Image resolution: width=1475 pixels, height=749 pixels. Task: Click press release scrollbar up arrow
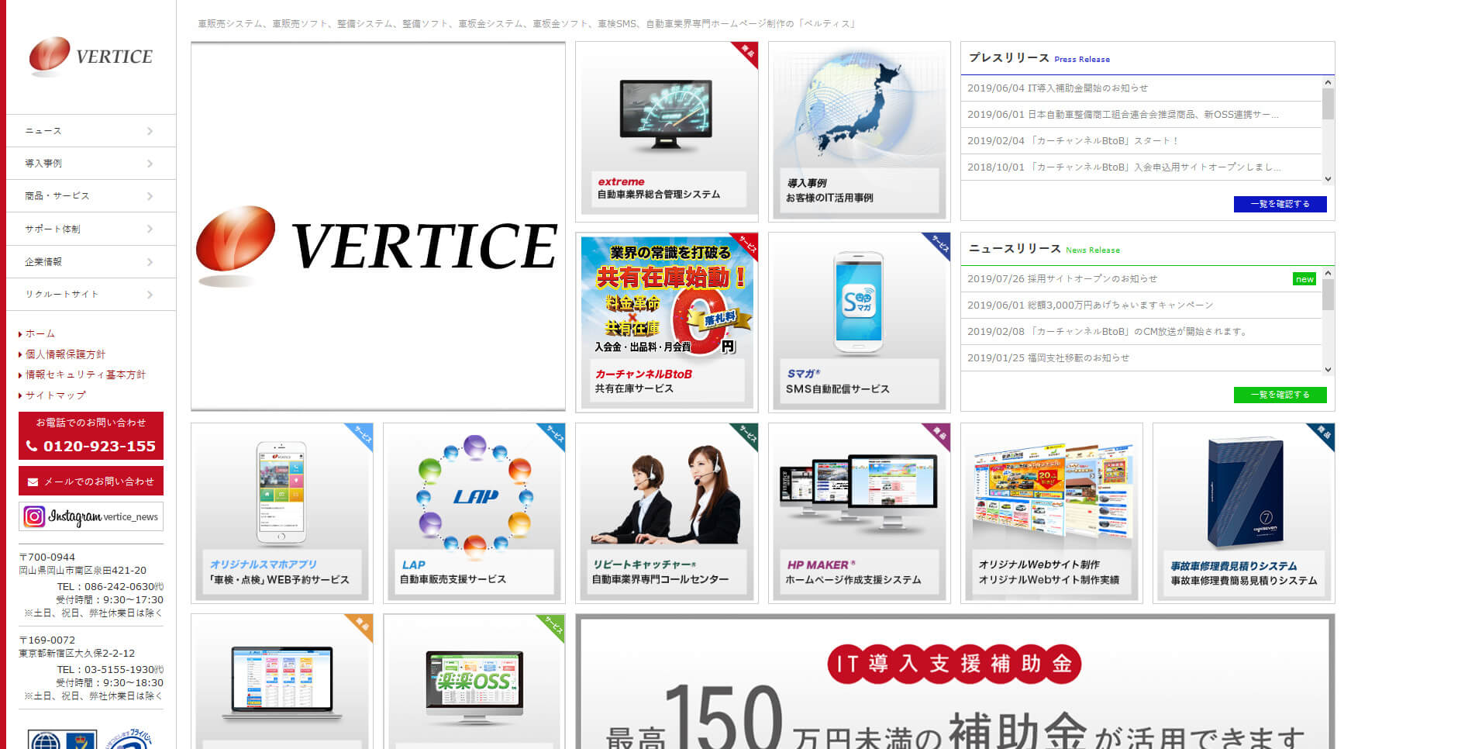[1328, 82]
